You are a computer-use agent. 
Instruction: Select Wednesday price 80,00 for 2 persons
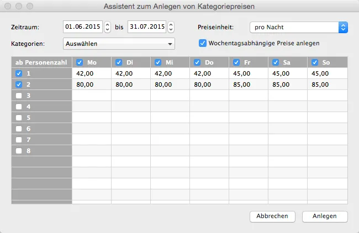tap(170, 84)
